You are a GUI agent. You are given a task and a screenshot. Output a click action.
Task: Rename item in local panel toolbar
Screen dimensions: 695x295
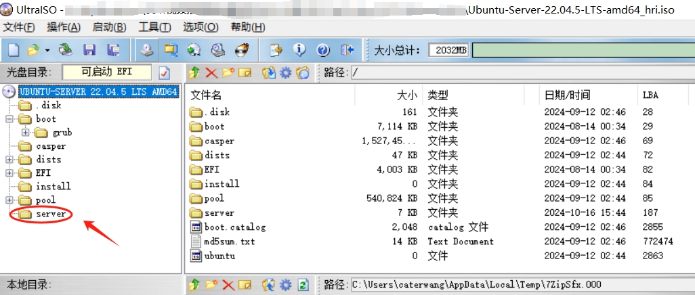tap(245, 285)
